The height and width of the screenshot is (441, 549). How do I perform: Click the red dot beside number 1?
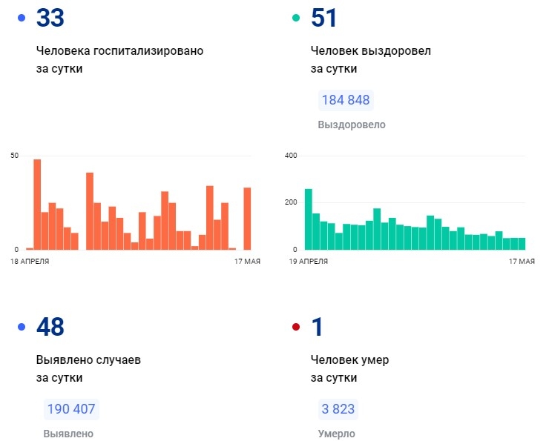click(x=296, y=326)
